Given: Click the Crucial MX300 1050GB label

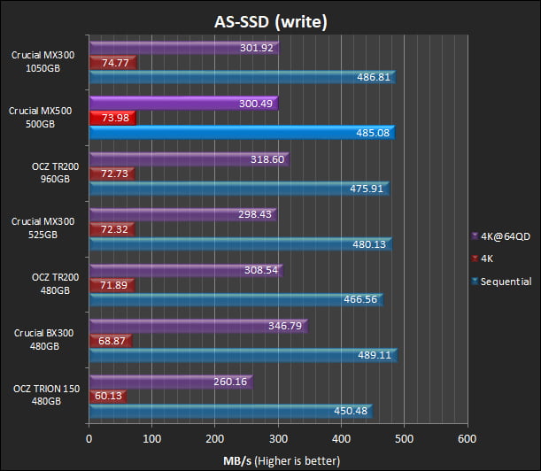Looking at the screenshot, I should point(43,61).
